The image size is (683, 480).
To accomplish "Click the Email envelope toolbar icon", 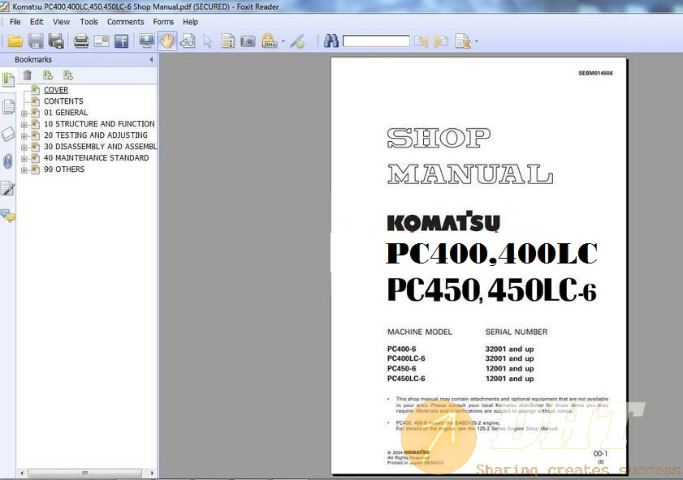I will pyautogui.click(x=102, y=41).
